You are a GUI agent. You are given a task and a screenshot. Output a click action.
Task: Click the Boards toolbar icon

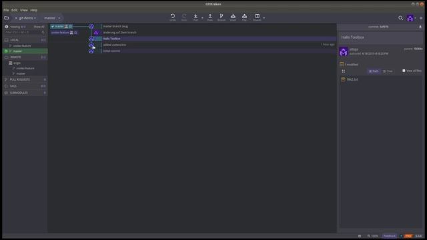pyautogui.click(x=257, y=17)
